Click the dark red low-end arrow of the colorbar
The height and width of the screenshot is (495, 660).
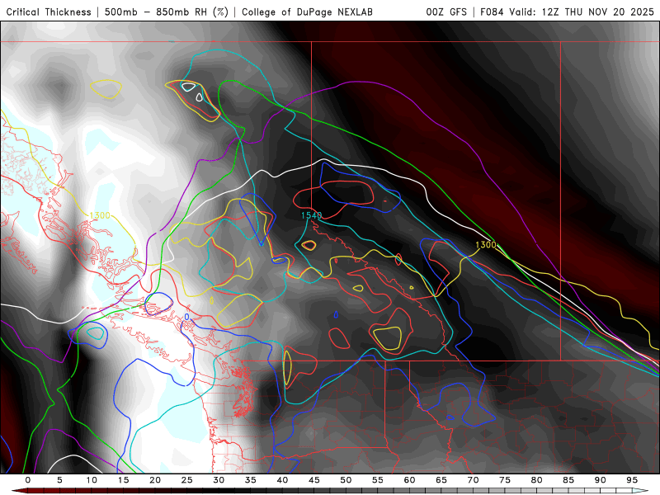pos(19,491)
